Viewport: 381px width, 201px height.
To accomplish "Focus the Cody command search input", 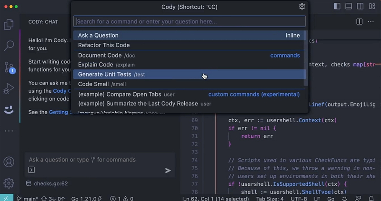I will pos(190,21).
